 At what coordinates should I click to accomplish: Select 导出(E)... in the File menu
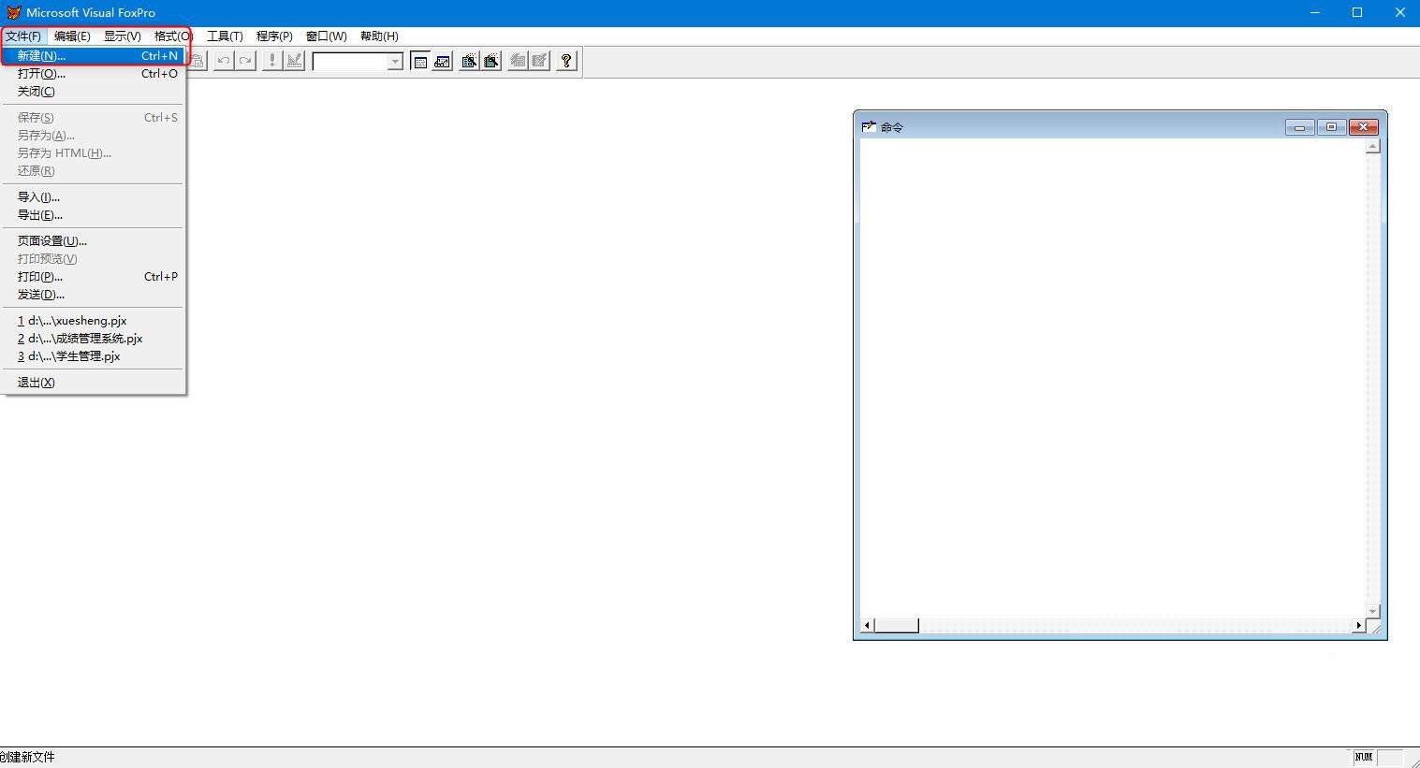93,215
